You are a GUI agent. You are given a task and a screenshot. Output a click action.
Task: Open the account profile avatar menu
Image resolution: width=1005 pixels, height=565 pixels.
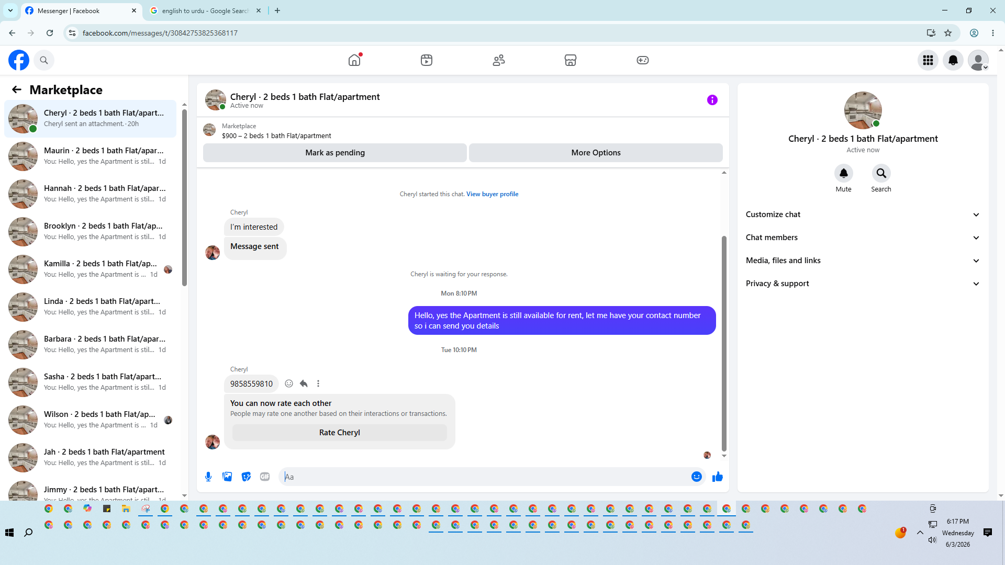[x=978, y=60]
